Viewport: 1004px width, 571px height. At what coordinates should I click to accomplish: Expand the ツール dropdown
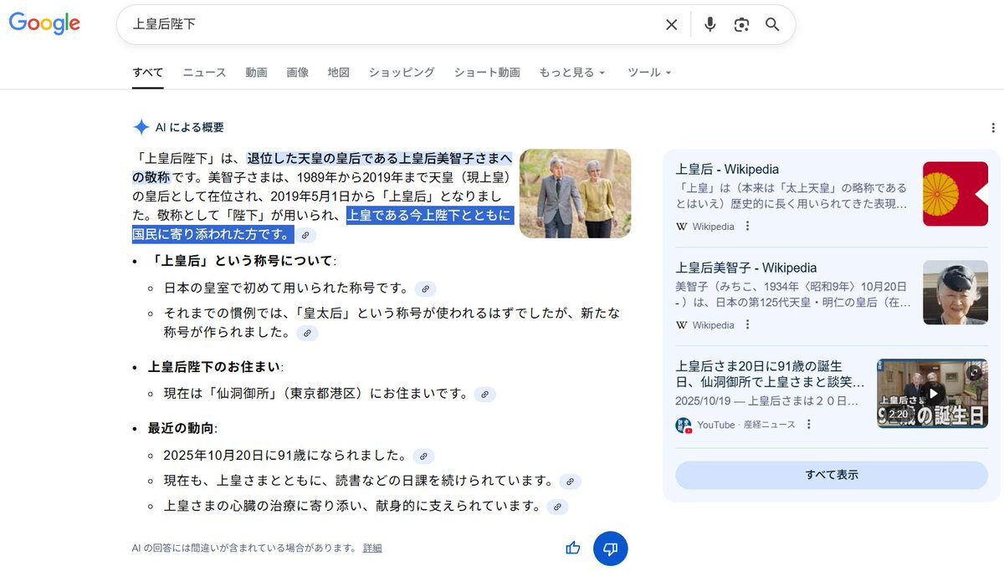pos(649,73)
